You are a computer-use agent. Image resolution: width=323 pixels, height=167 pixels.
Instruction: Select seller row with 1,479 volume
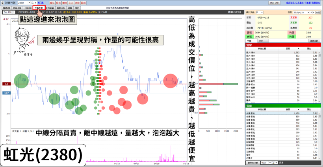coord(282,114)
